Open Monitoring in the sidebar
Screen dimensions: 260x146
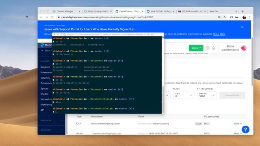point(46,105)
